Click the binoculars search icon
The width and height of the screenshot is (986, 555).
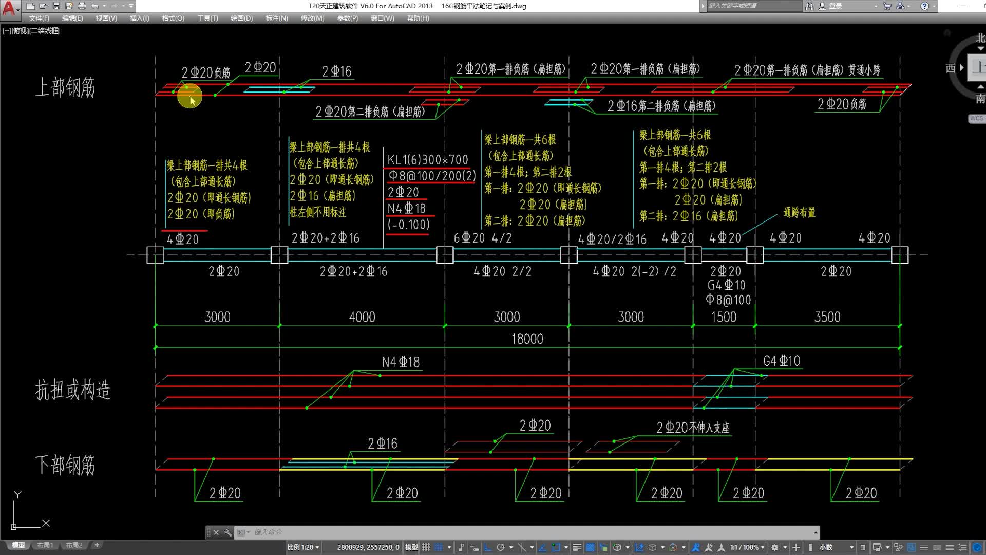tap(809, 6)
